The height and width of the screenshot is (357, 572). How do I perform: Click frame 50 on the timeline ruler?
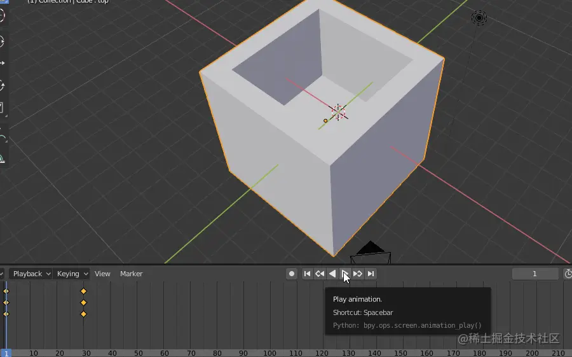point(139,353)
